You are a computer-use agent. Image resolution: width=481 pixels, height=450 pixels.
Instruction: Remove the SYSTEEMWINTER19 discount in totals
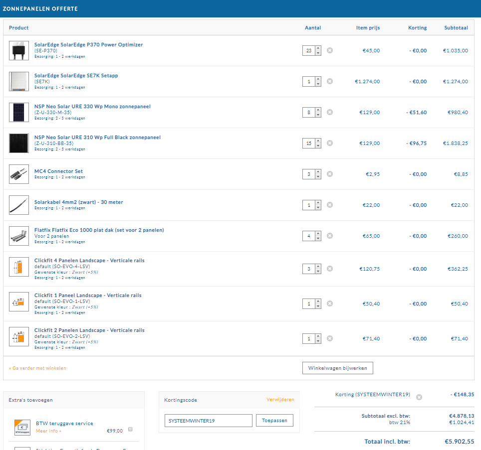tap(419, 397)
